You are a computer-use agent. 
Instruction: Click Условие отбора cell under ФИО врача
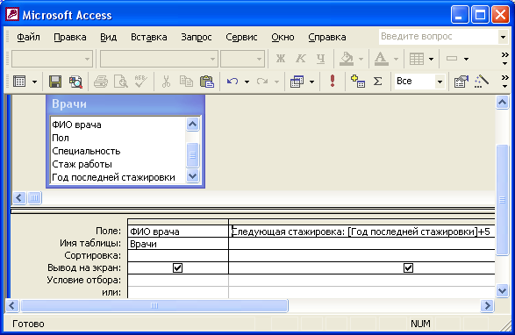click(x=178, y=280)
